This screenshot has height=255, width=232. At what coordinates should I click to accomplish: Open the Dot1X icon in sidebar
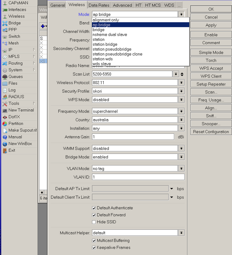5,117
